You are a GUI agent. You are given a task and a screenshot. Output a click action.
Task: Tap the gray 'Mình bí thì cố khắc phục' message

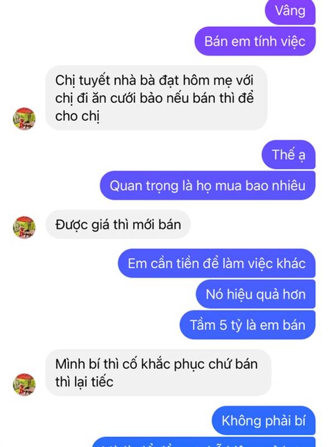click(x=159, y=373)
